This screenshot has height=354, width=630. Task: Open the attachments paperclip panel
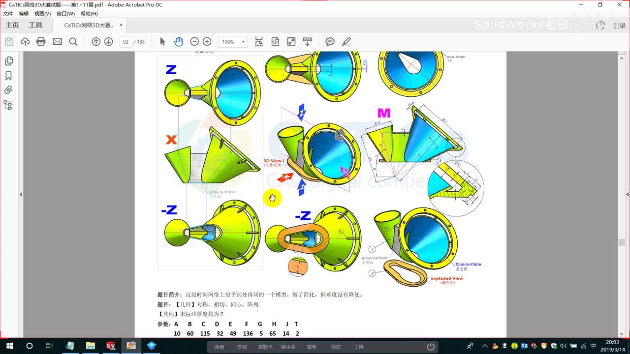(x=8, y=90)
